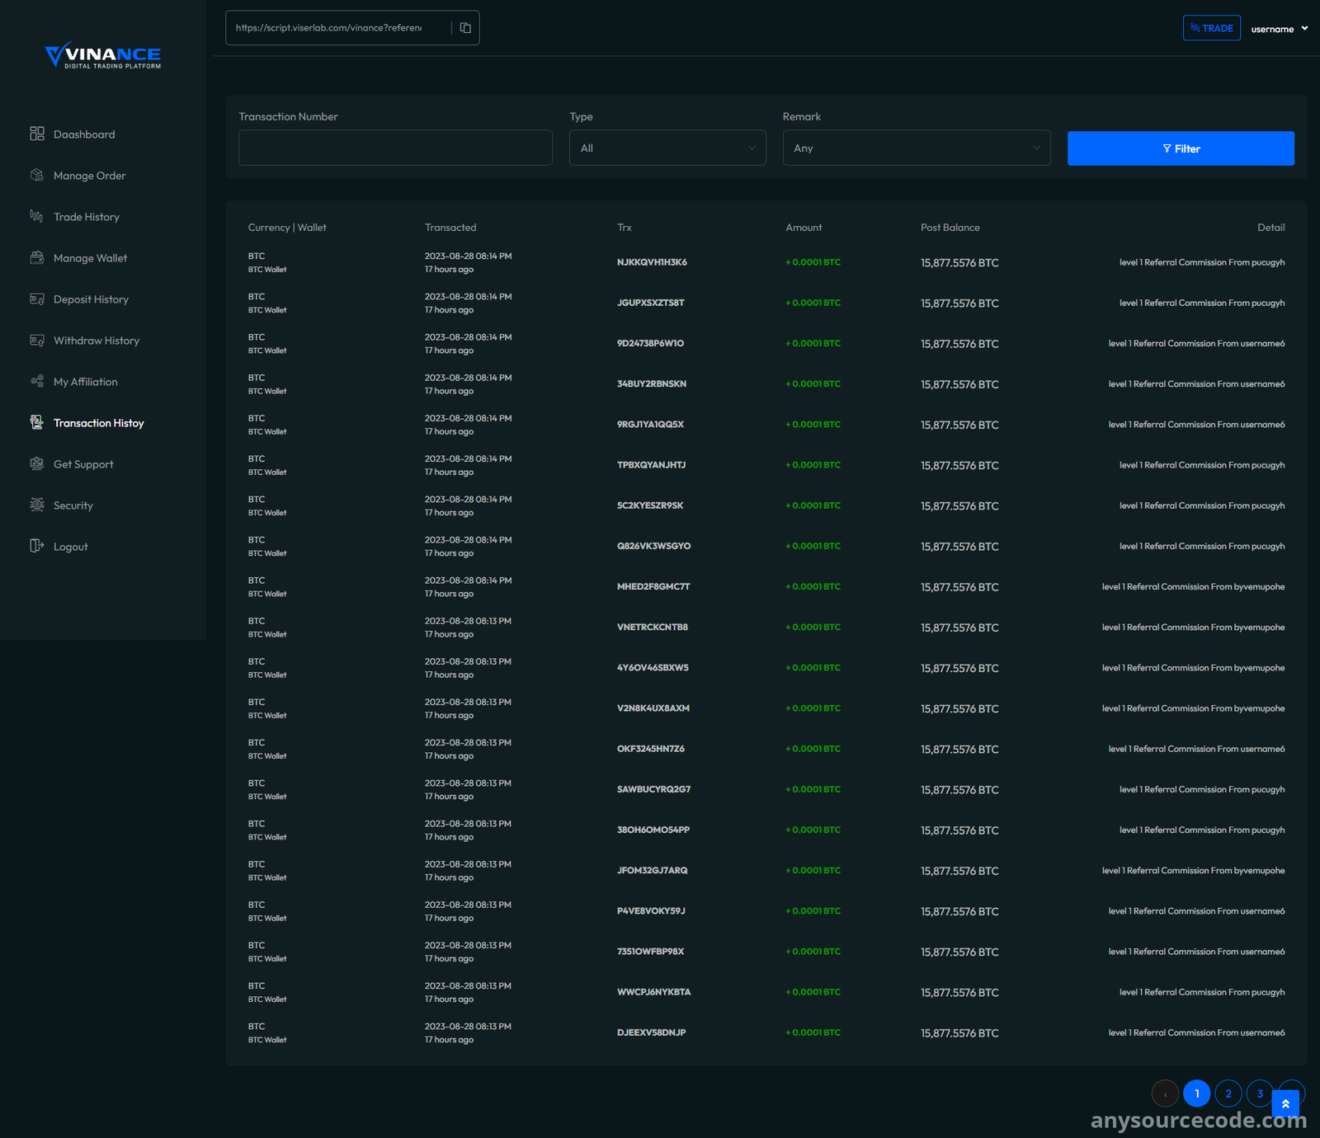Click the TRADE button in header

point(1211,28)
